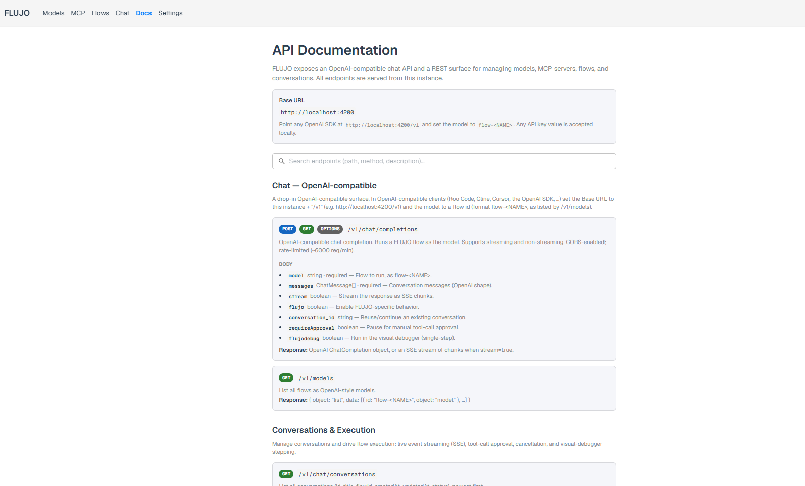The image size is (805, 486).
Task: Click the 'API Documentation' heading
Action: pos(335,50)
